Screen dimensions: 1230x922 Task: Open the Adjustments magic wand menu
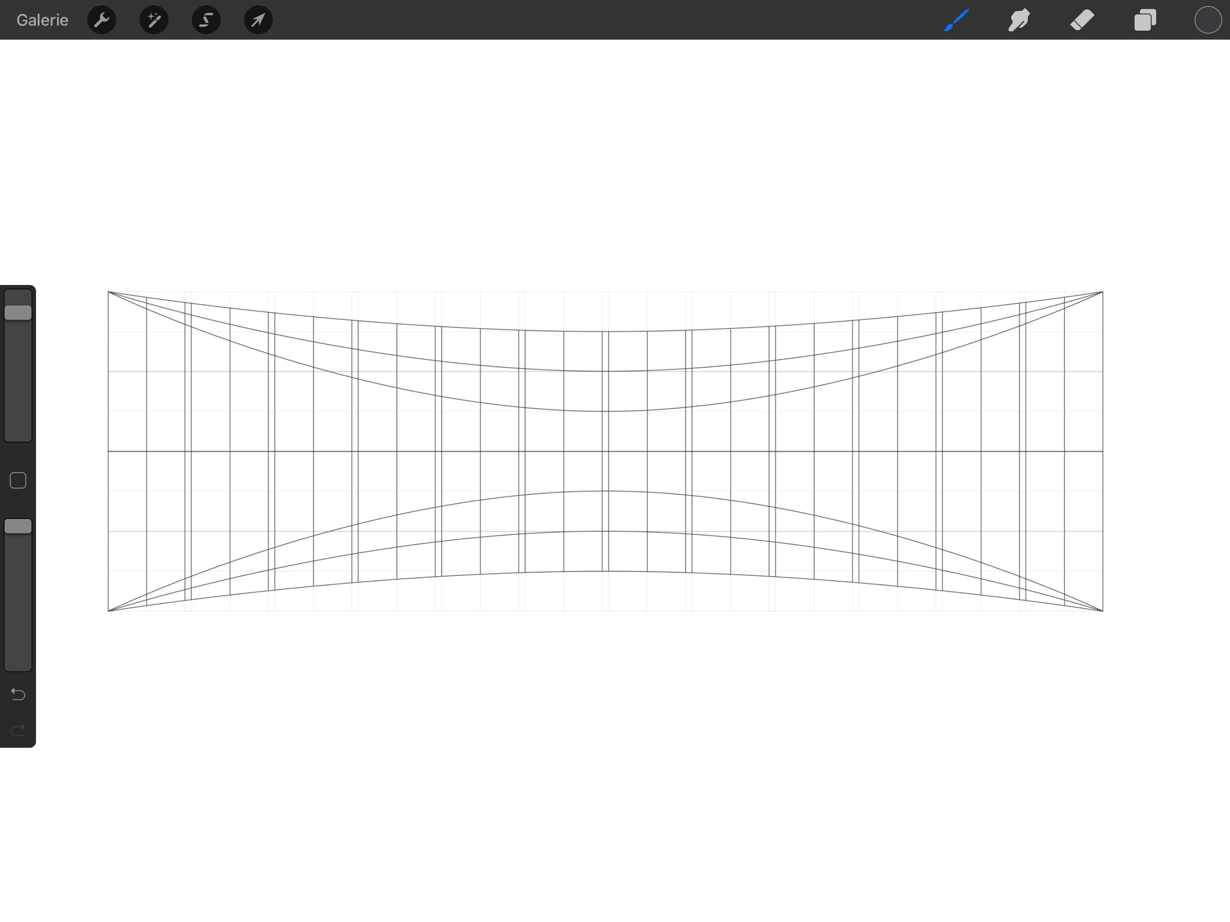tap(154, 20)
